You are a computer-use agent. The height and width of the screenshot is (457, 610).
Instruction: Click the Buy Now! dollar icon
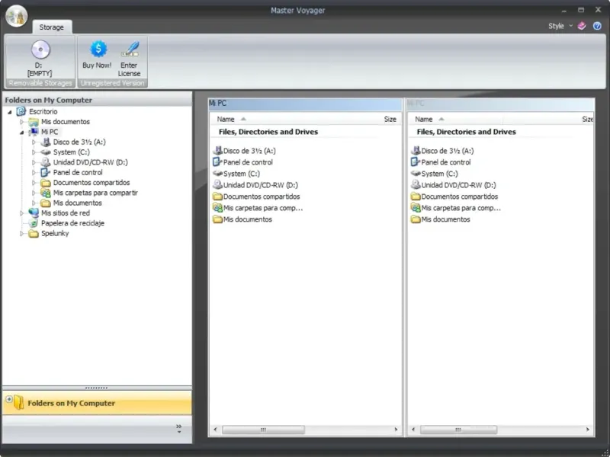[98, 49]
